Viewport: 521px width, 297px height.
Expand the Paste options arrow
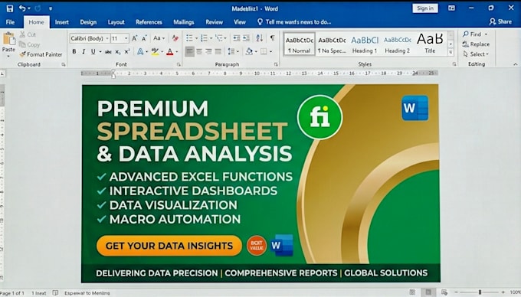pyautogui.click(x=8, y=55)
